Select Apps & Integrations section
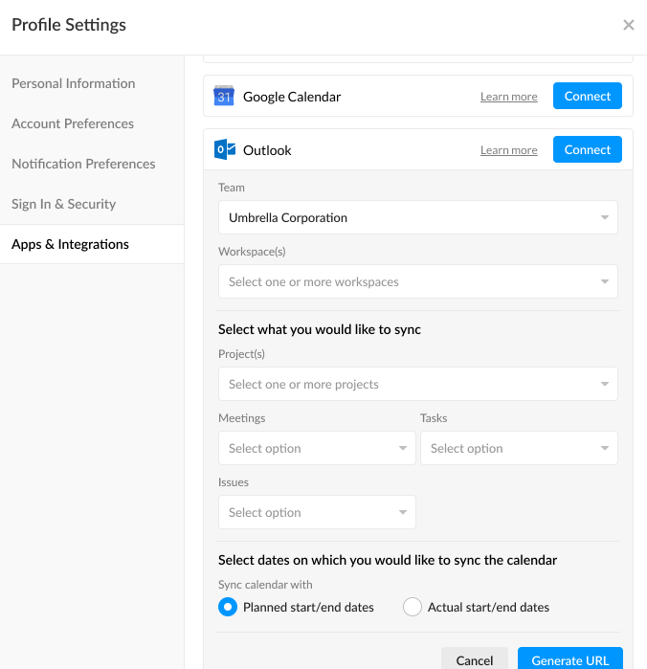Image resolution: width=647 pixels, height=669 pixels. (70, 244)
